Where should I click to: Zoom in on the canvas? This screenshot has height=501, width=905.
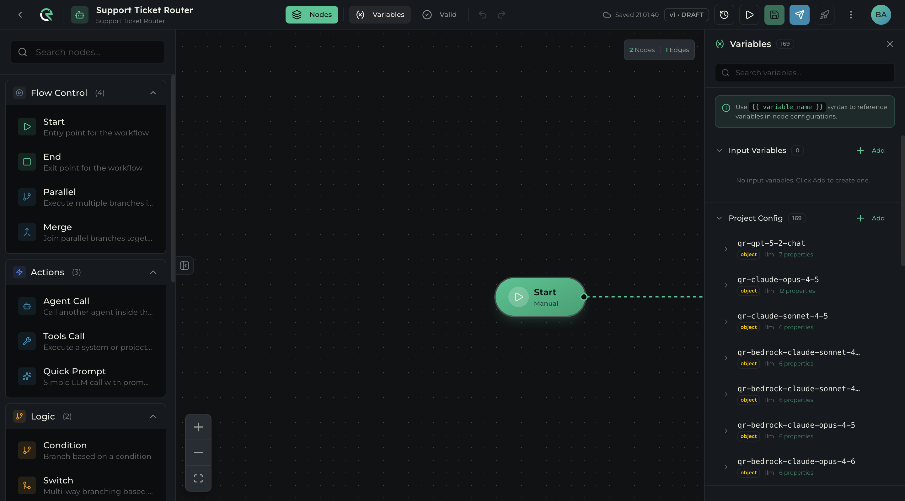coord(198,427)
